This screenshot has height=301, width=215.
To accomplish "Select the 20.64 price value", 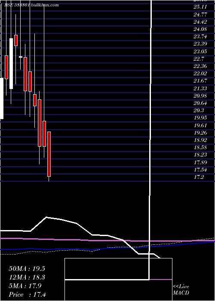I will click(200, 103).
